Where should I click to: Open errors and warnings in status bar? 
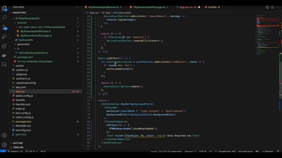pyautogui.click(x=31, y=151)
